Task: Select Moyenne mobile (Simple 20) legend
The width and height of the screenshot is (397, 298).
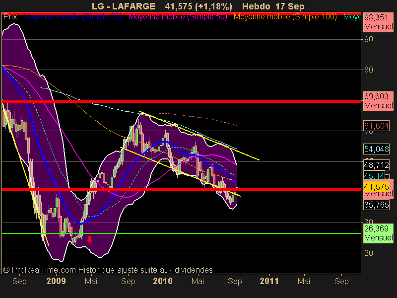Action: coord(72,17)
